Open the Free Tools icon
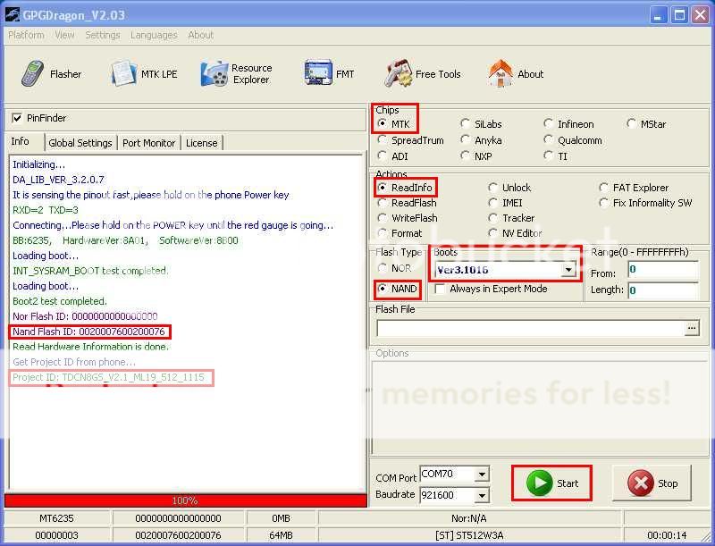This screenshot has width=715, height=546. (398, 73)
